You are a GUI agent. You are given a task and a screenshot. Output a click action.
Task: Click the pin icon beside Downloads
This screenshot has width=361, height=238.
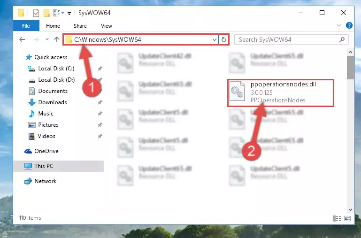[100, 102]
